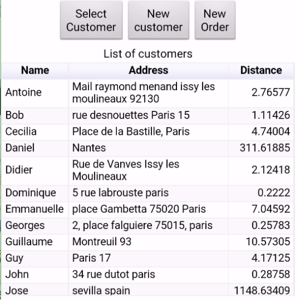
Task: Sort by the Address column header
Action: pyautogui.click(x=149, y=70)
